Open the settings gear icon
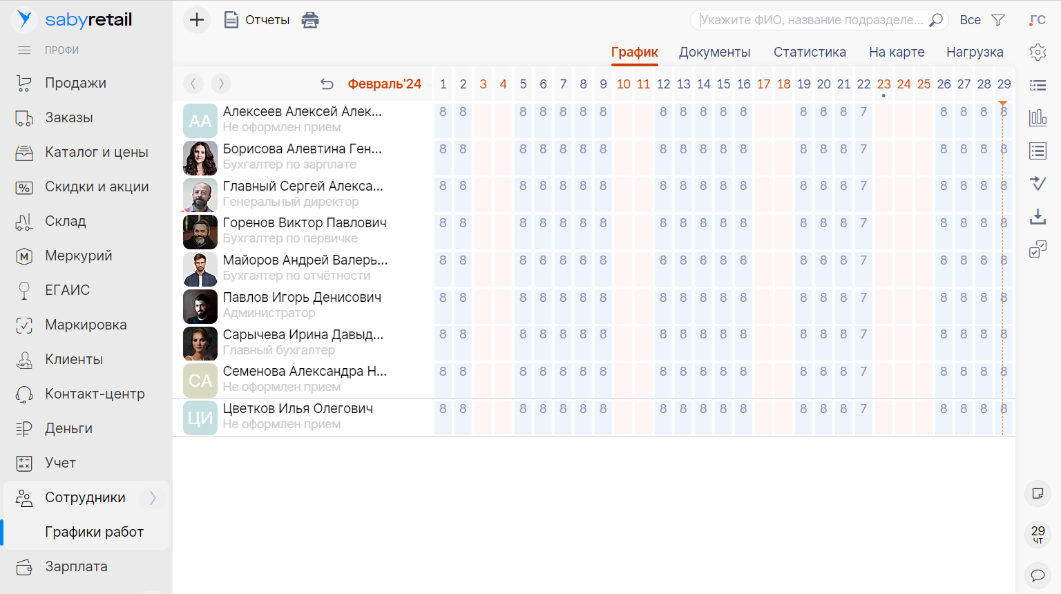The height and width of the screenshot is (594, 1061). 1038,52
